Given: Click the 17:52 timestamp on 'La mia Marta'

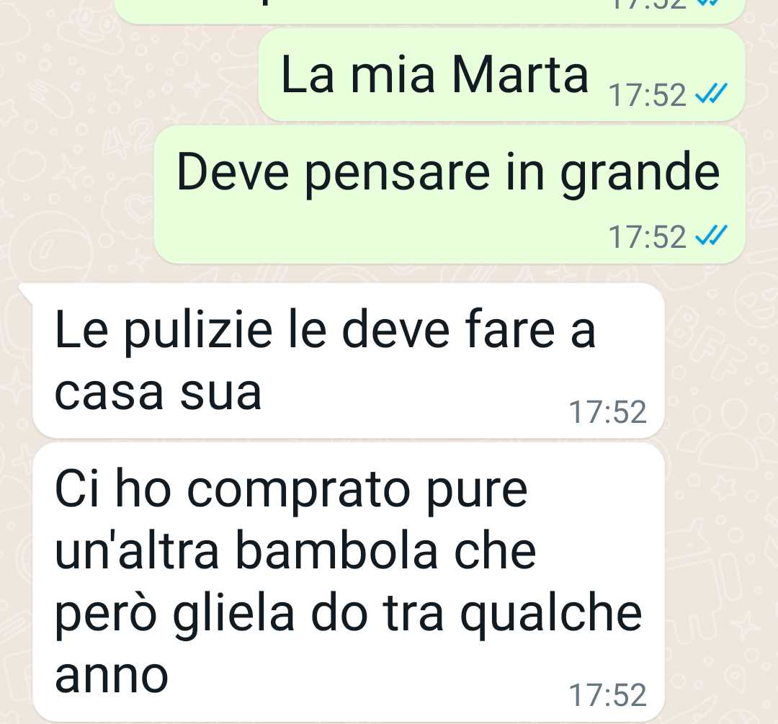Looking at the screenshot, I should (648, 95).
